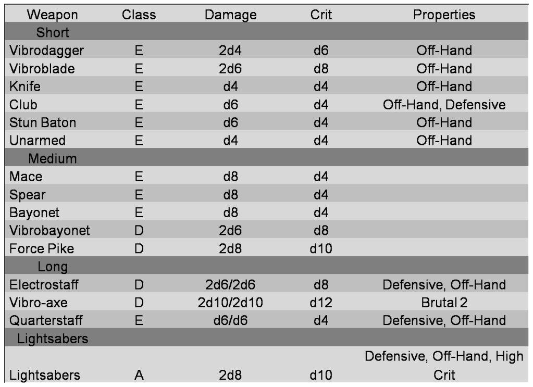533x387 pixels.
Task: Click the Vibroblade 2d6 damage cell
Action: click(230, 68)
